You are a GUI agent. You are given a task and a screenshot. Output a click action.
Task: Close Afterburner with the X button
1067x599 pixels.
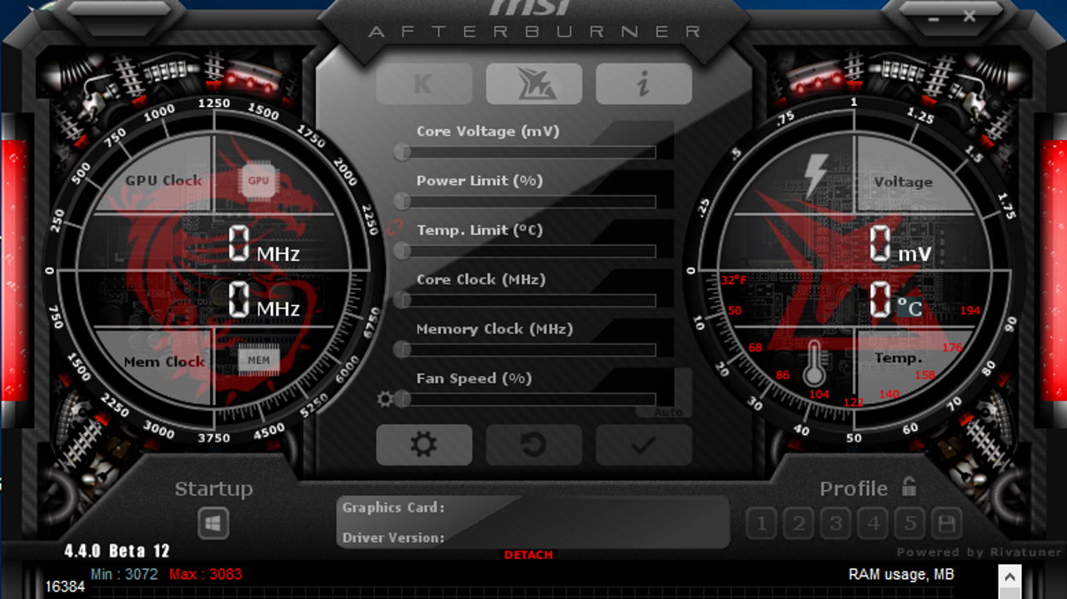click(x=969, y=15)
